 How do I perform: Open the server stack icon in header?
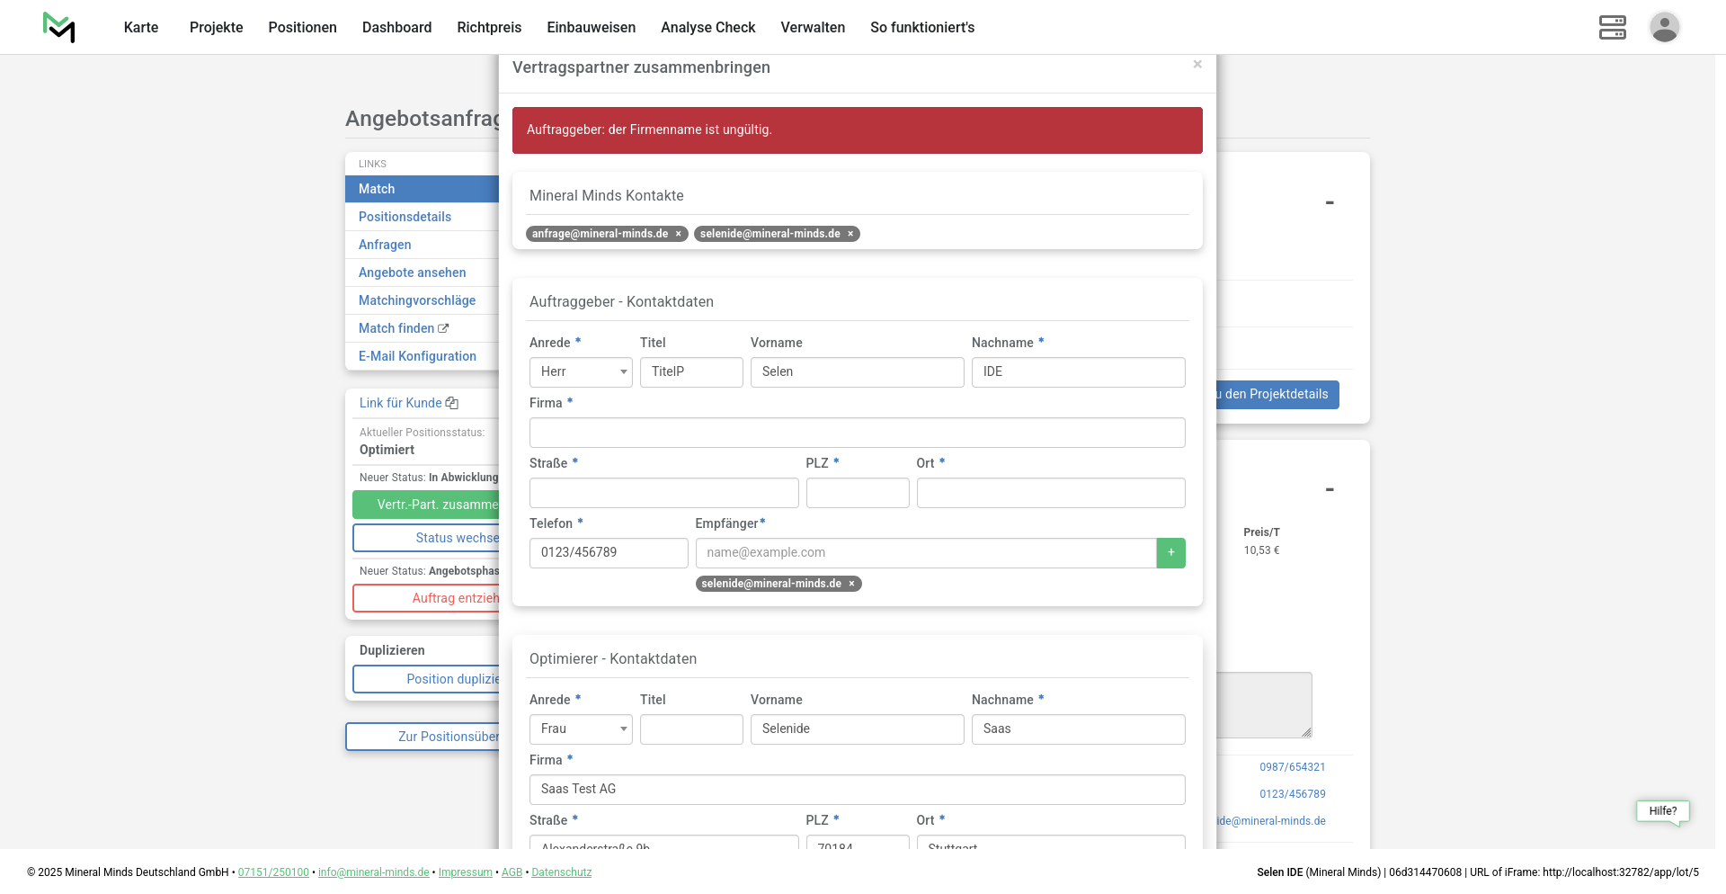click(1612, 27)
